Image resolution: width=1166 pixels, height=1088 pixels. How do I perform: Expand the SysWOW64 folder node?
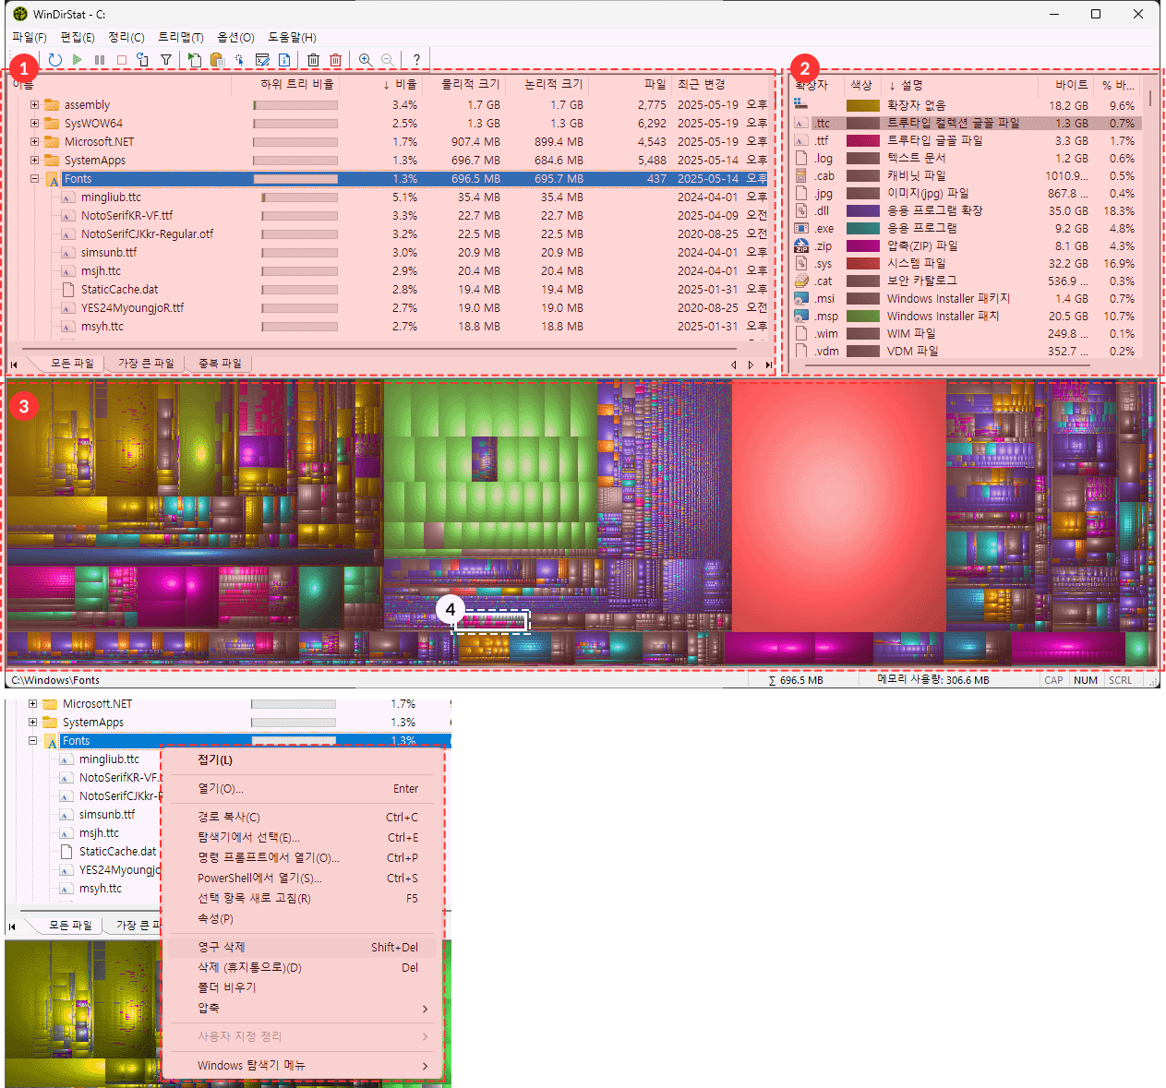click(34, 123)
